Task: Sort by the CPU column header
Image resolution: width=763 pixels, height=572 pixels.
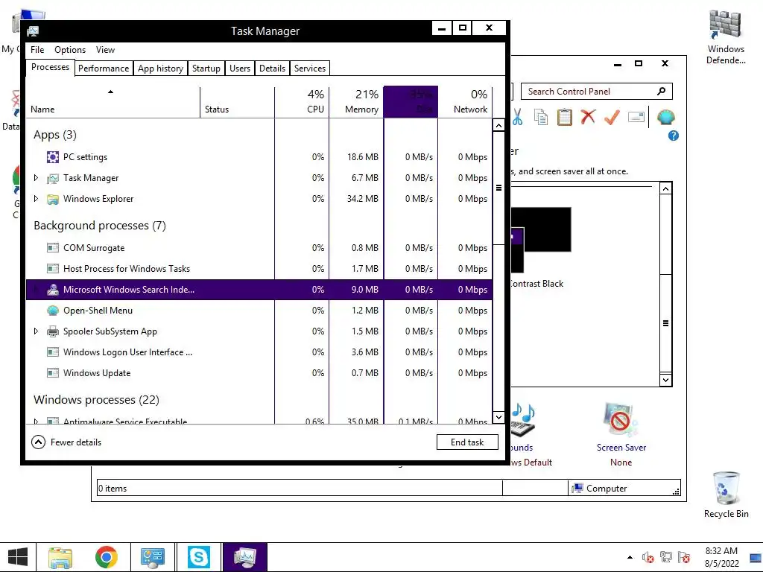Action: click(303, 103)
